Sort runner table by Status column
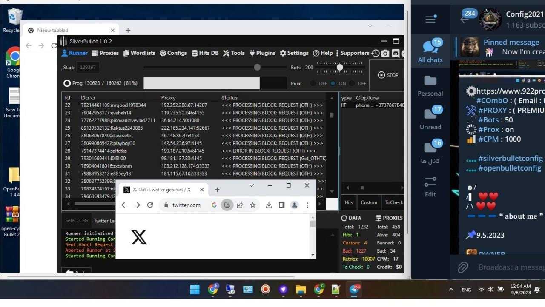 [229, 97]
